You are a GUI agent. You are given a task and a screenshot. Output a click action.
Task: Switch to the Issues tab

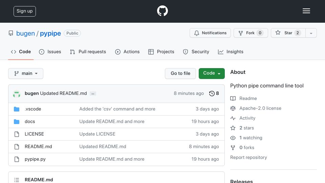(x=50, y=52)
